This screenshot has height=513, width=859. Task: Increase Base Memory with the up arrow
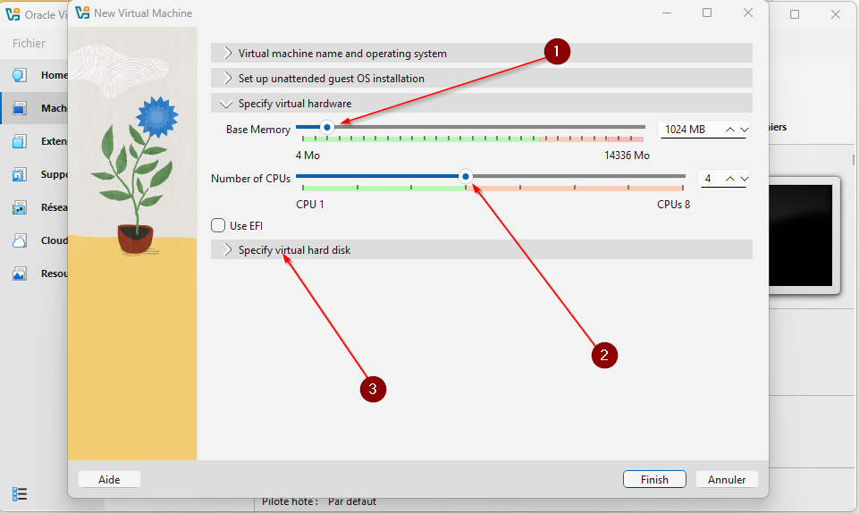[x=730, y=130]
